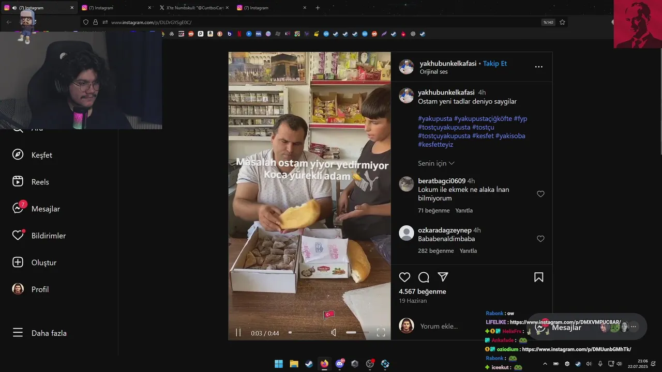The width and height of the screenshot is (662, 372).
Task: Open Firefox from the taskbar
Action: [324, 364]
